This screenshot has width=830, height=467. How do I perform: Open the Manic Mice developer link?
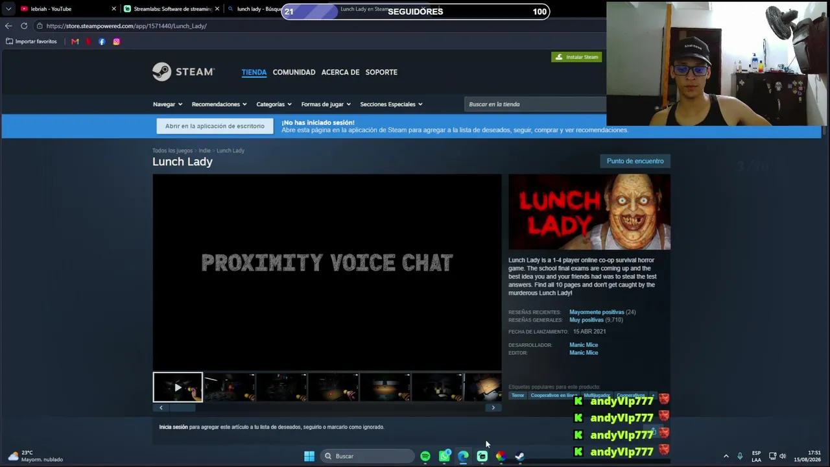click(584, 345)
